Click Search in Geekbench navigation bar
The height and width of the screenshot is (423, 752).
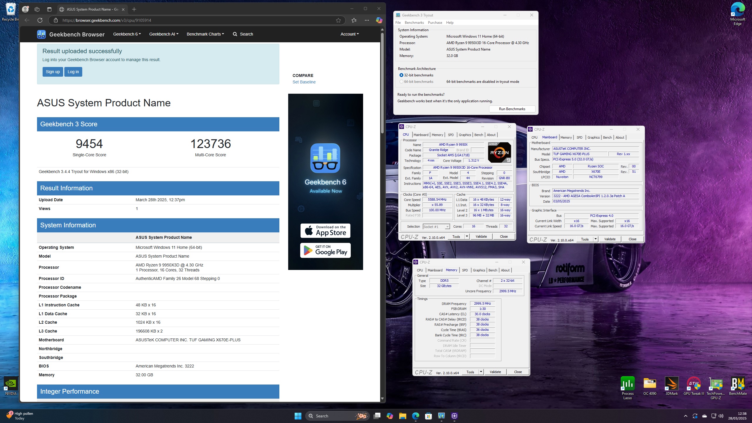pyautogui.click(x=243, y=34)
